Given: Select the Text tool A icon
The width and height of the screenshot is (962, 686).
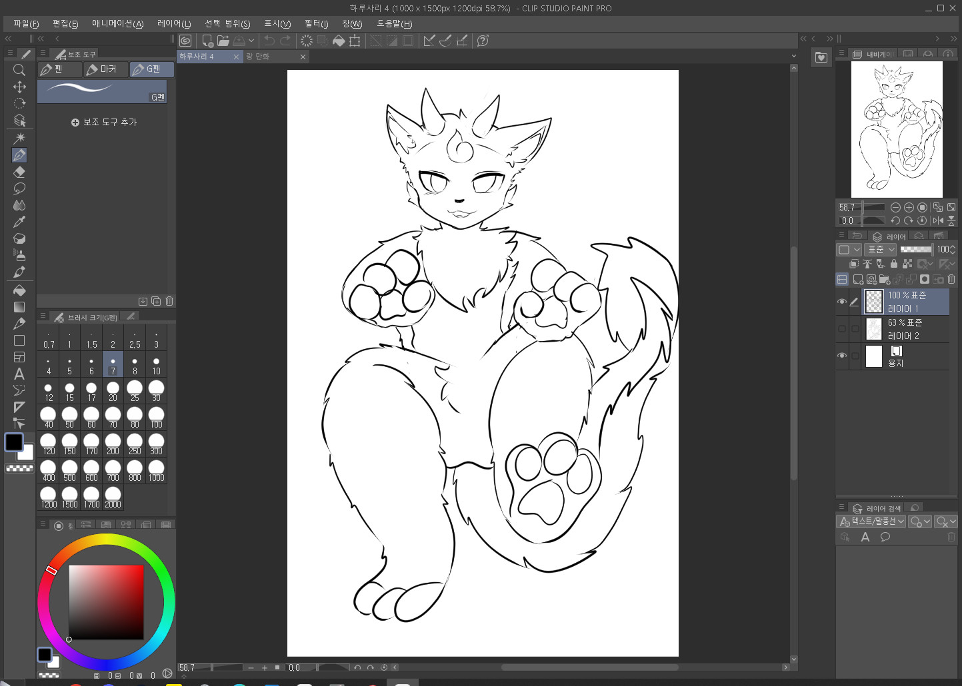Looking at the screenshot, I should pos(19,374).
